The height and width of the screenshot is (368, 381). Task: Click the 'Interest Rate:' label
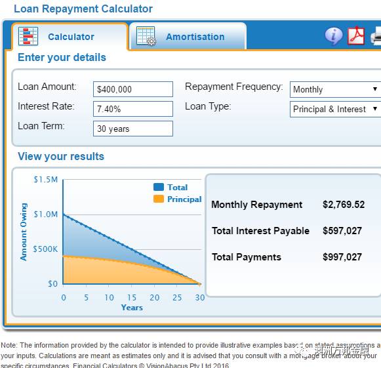(x=46, y=106)
